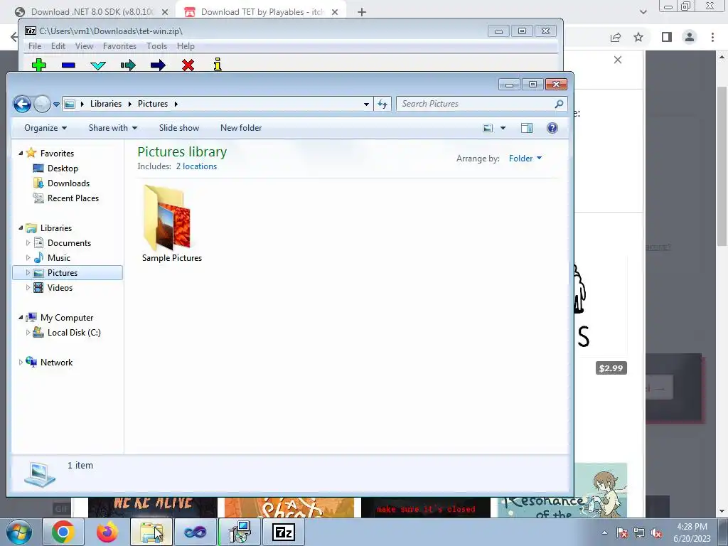728x546 pixels.
Task: Click the red X Delete icon in 7-Zip
Action: (x=188, y=65)
